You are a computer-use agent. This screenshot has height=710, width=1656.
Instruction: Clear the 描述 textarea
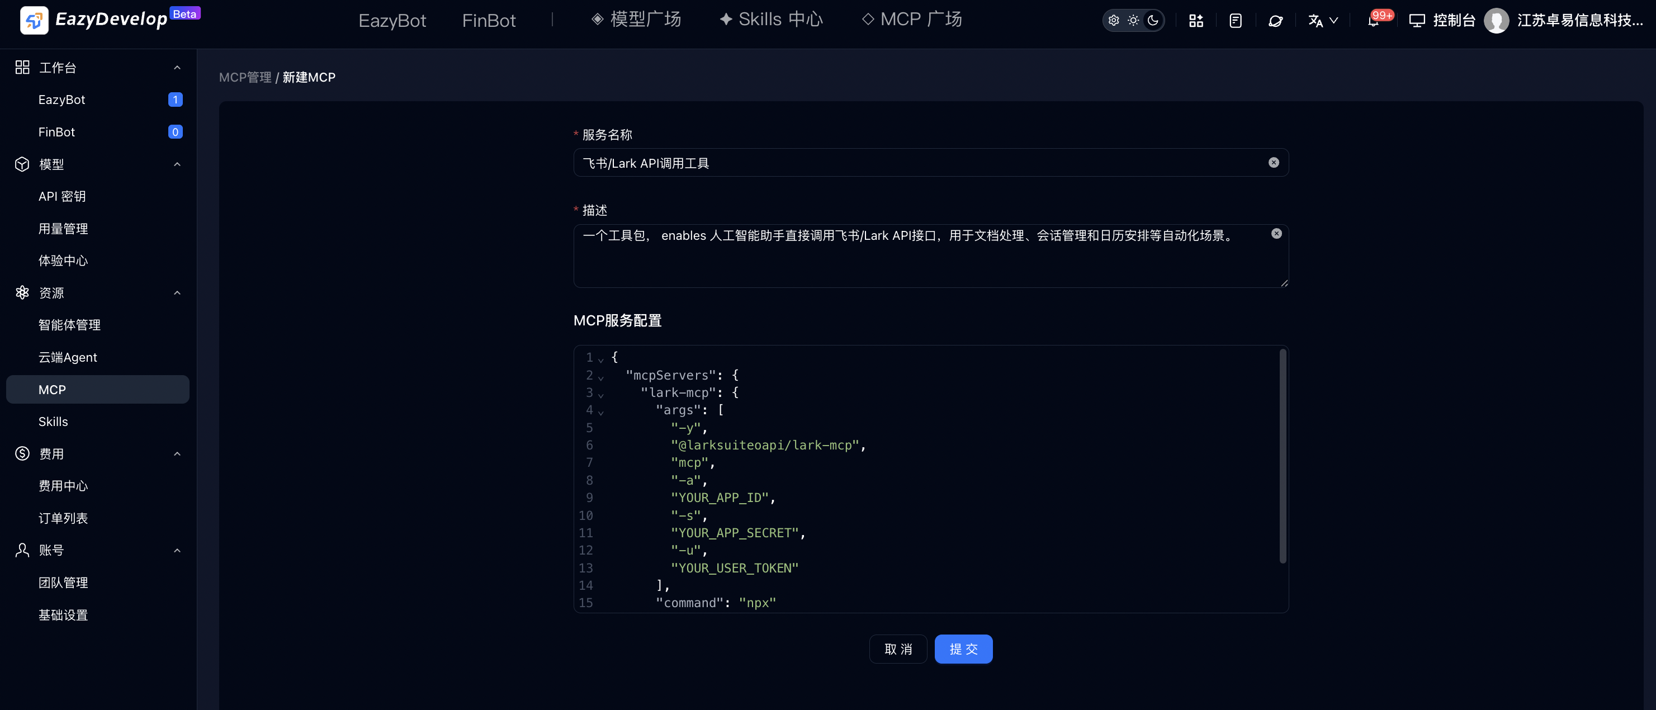pyautogui.click(x=1277, y=234)
